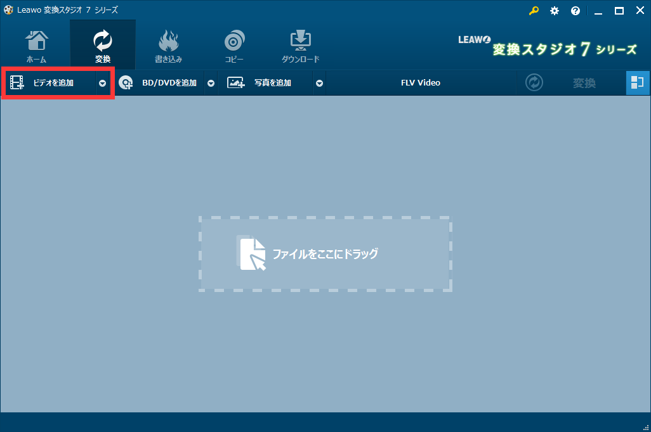This screenshot has width=651, height=432.
Task: Click the 写真を追加 photo icon
Action: click(x=235, y=83)
